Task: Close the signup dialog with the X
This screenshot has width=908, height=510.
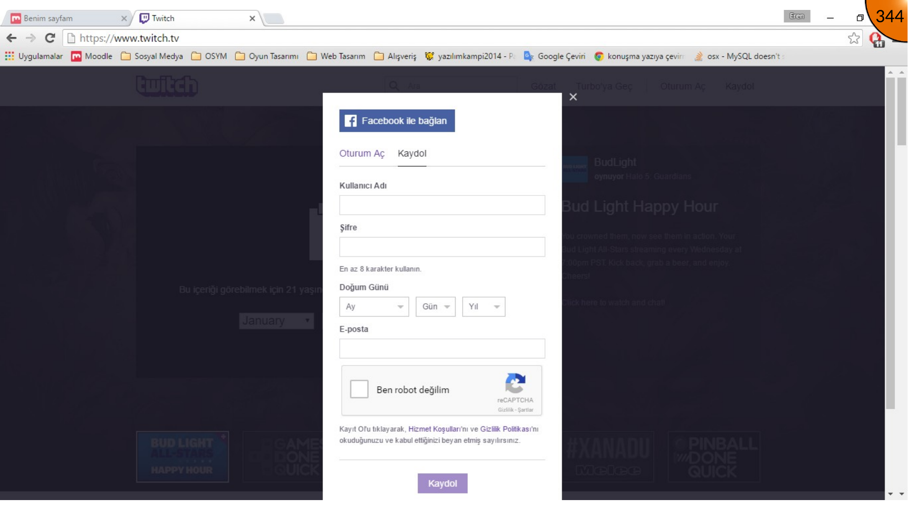Action: click(573, 97)
